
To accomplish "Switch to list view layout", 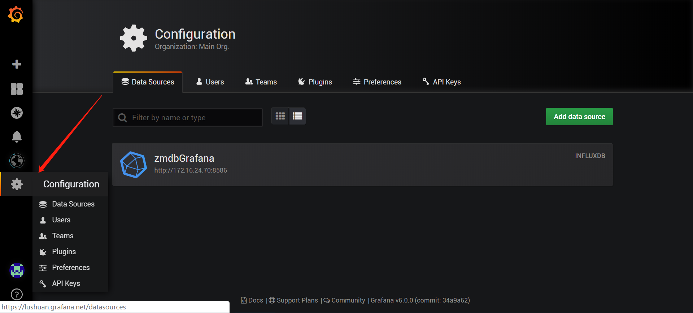I will coord(297,116).
